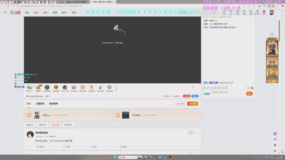
Task: Follow the post author with 关注
Action: pos(191,133)
